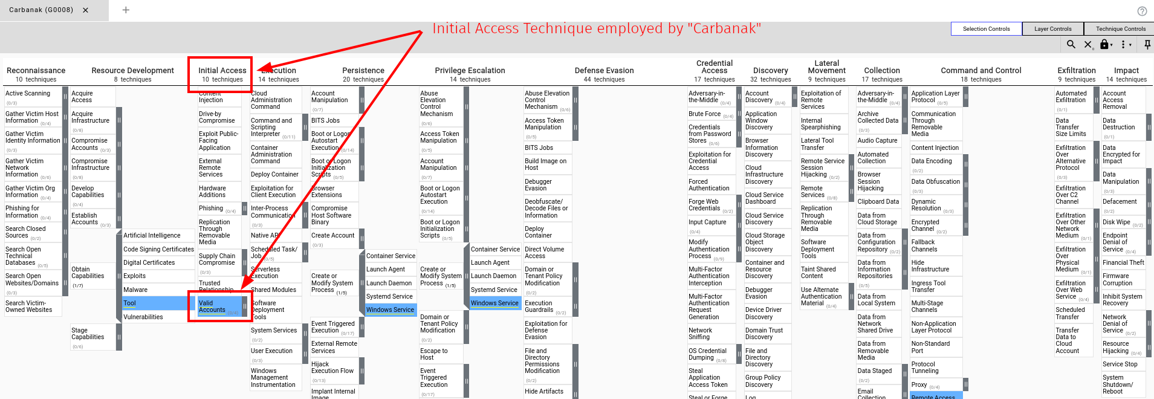
Task: Expand sub-techniques of Active Scanning
Action: pyautogui.click(x=65, y=97)
